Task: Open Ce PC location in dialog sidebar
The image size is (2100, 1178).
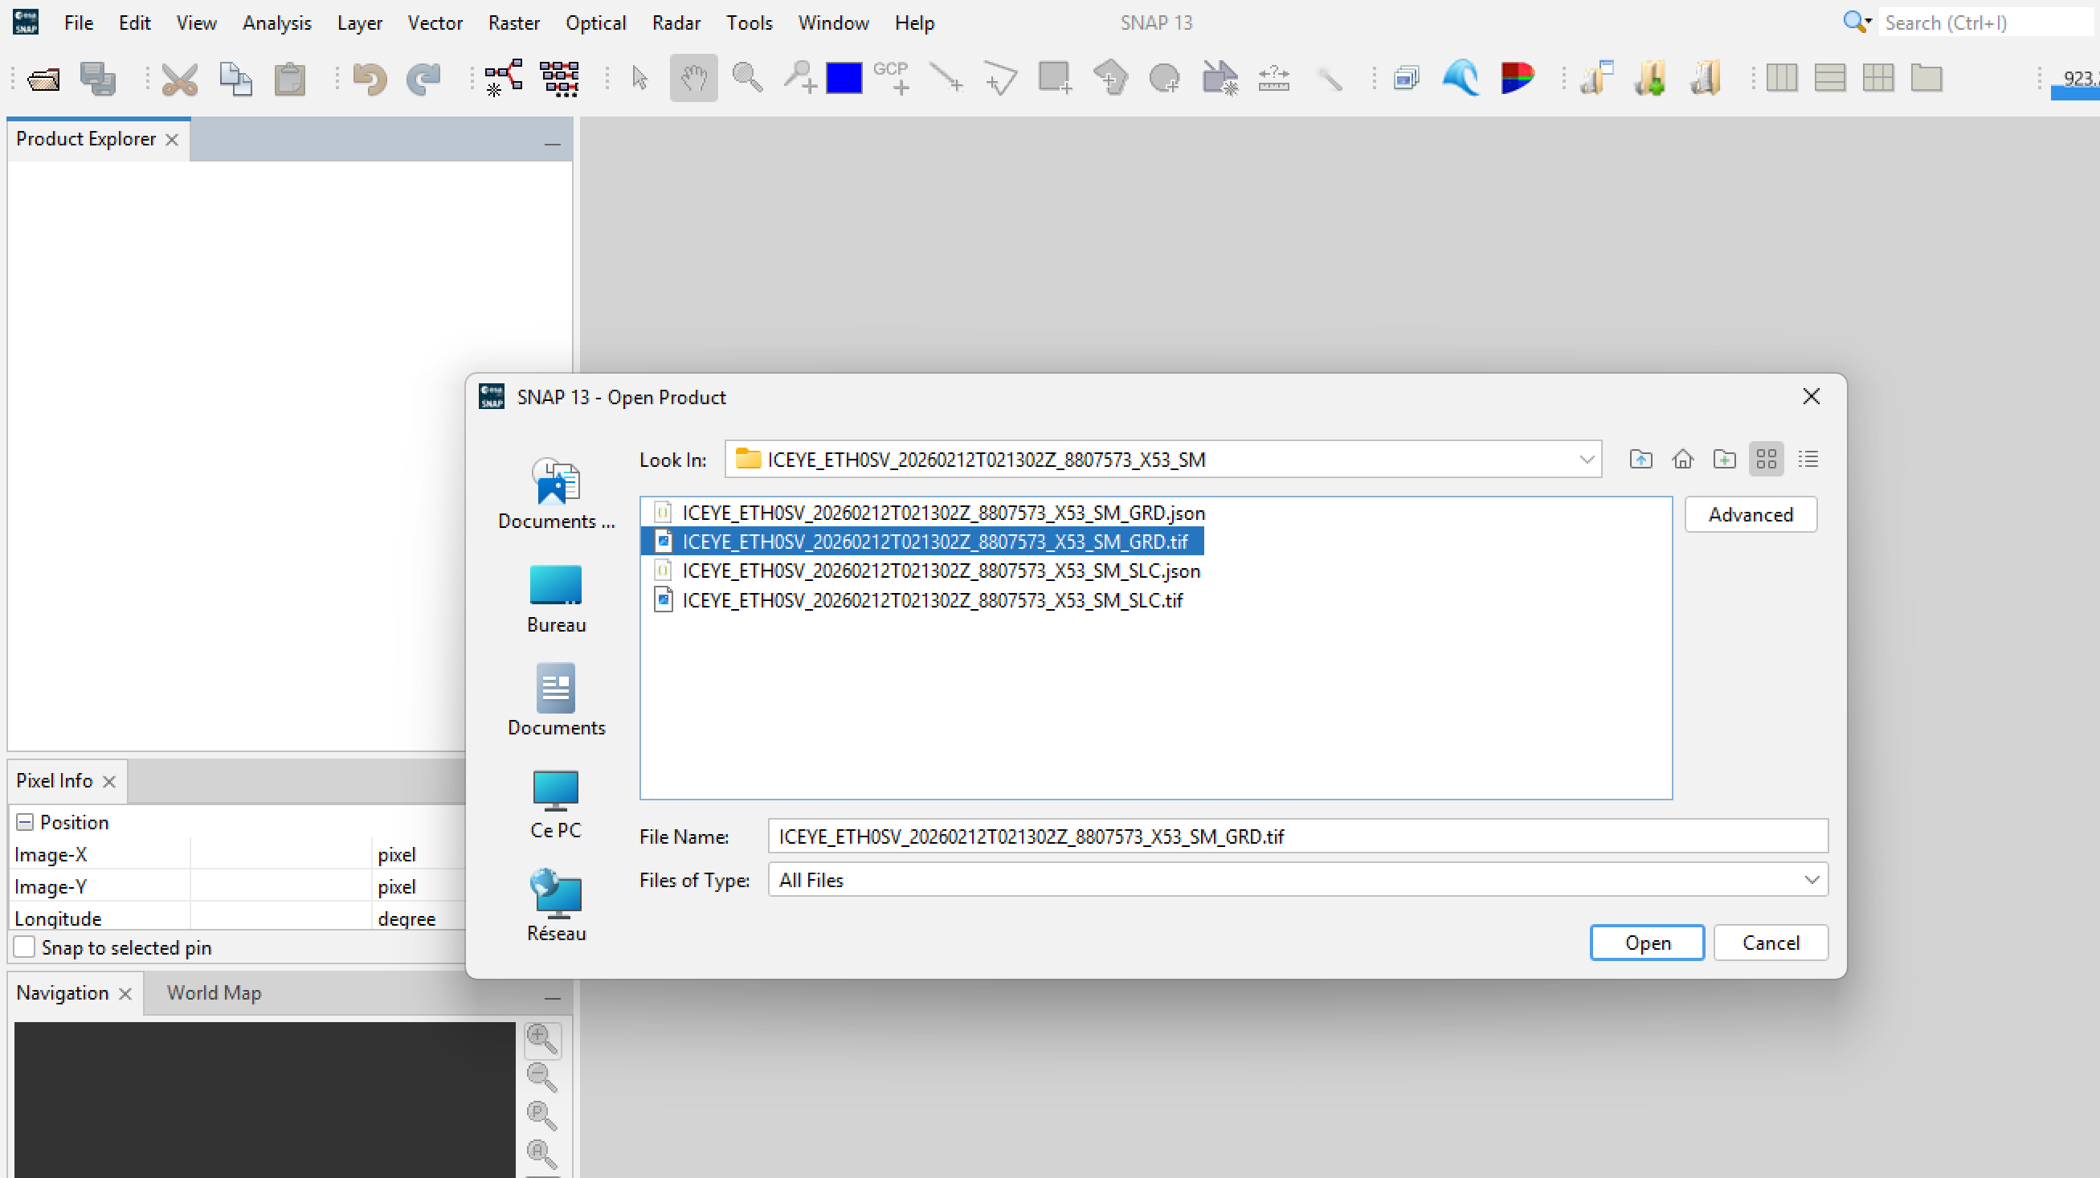Action: 556,804
